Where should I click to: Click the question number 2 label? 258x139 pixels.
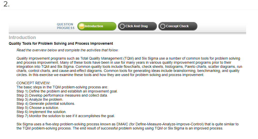click(6, 4)
